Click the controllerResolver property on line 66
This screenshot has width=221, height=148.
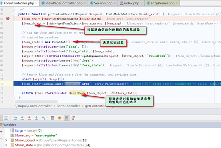(63, 56)
